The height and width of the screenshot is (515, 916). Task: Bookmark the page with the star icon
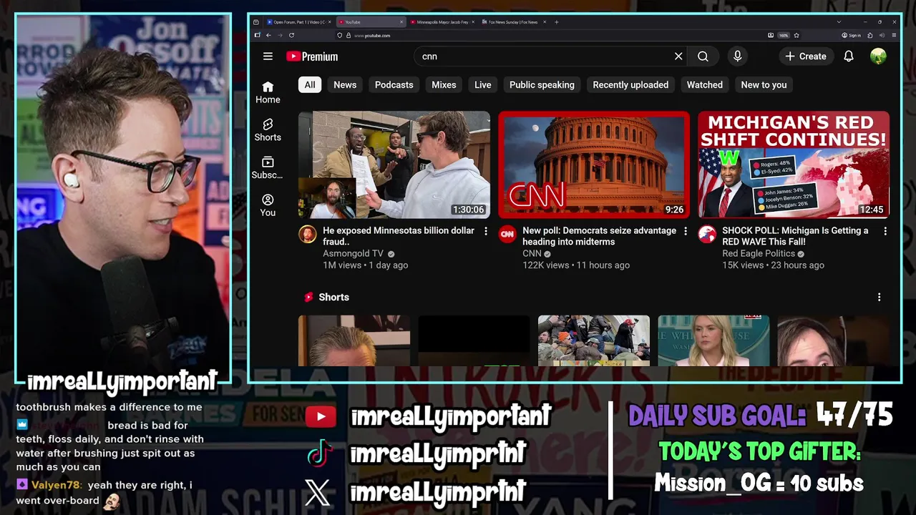click(x=796, y=35)
